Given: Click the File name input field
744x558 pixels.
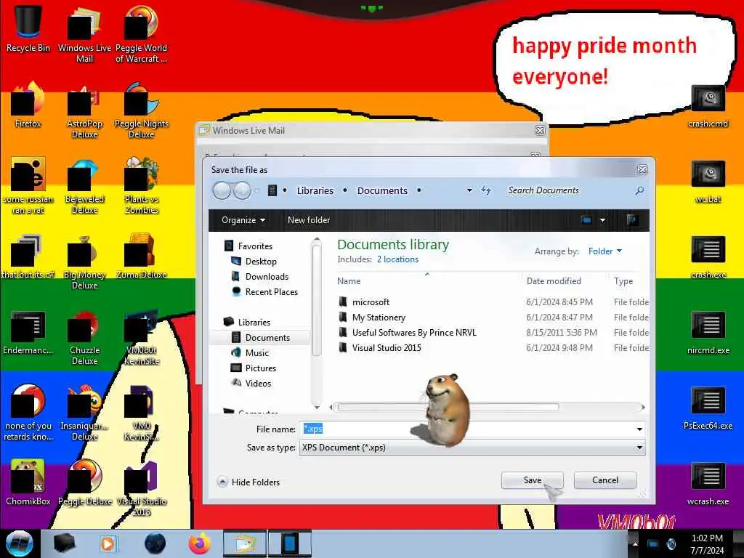Looking at the screenshot, I should [x=468, y=429].
